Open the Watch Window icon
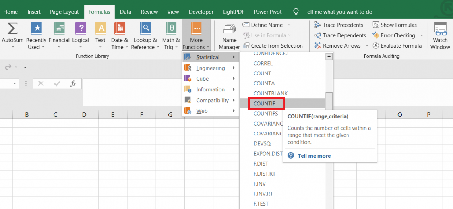The image size is (453, 209). coord(440,29)
